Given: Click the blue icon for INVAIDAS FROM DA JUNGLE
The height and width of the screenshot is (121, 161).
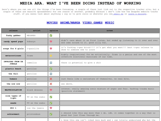Looking at the screenshot, I should pyautogui.click(x=51, y=63).
